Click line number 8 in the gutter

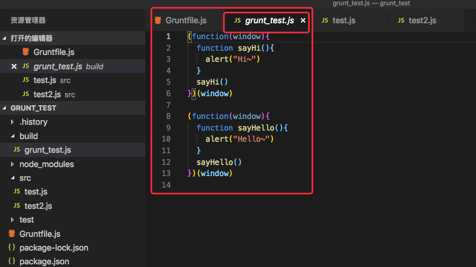[x=168, y=116]
